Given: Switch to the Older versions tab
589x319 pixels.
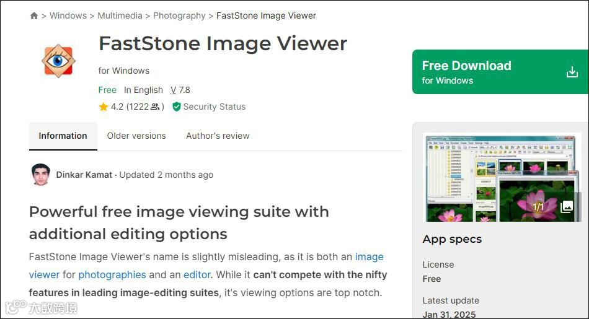Looking at the screenshot, I should tap(136, 136).
